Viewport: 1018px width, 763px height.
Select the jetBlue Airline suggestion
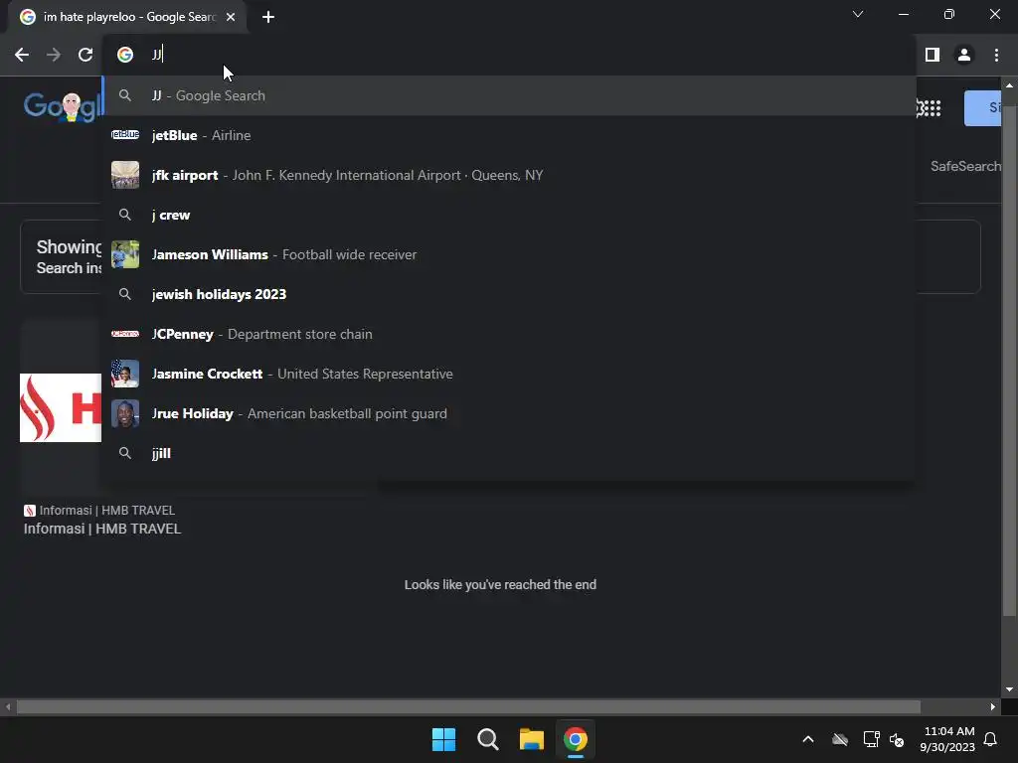click(x=509, y=135)
